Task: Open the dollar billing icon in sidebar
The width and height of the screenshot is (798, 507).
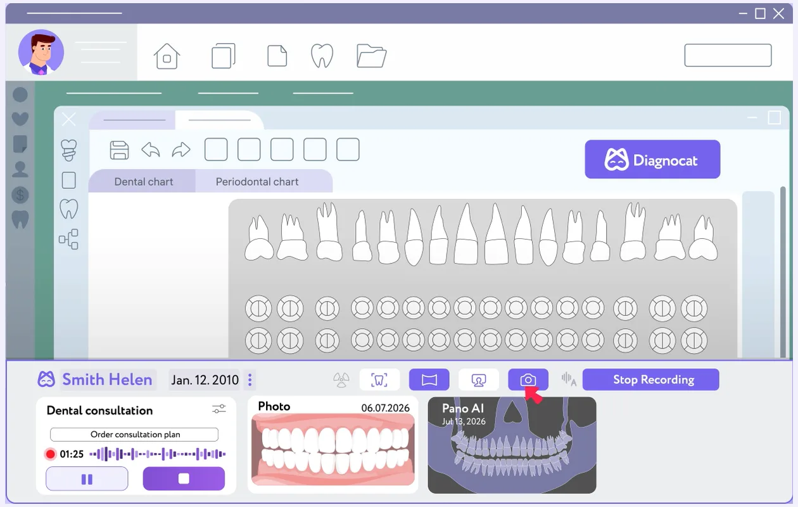Action: pyautogui.click(x=20, y=195)
